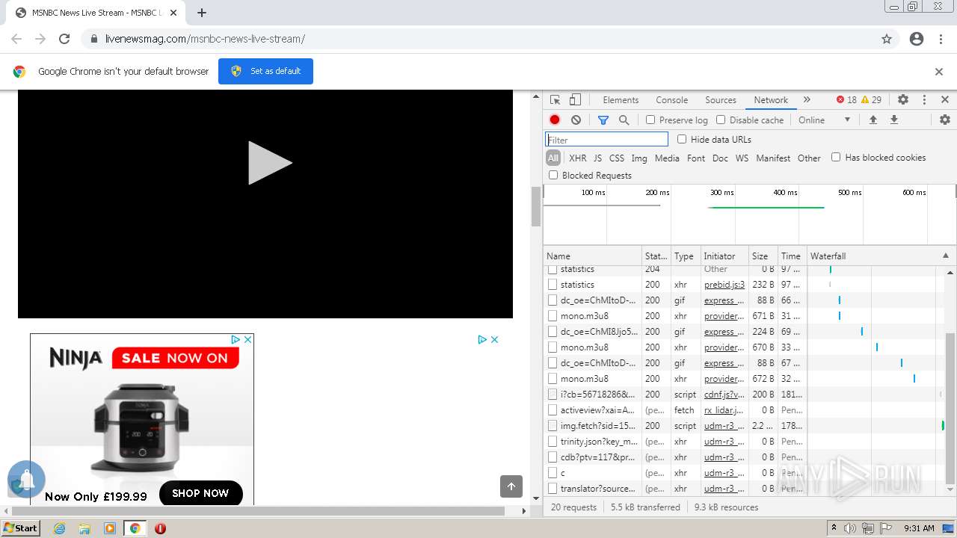Viewport: 957px width, 538px height.
Task: Dismiss the default browser info bar
Action: pos(939,72)
